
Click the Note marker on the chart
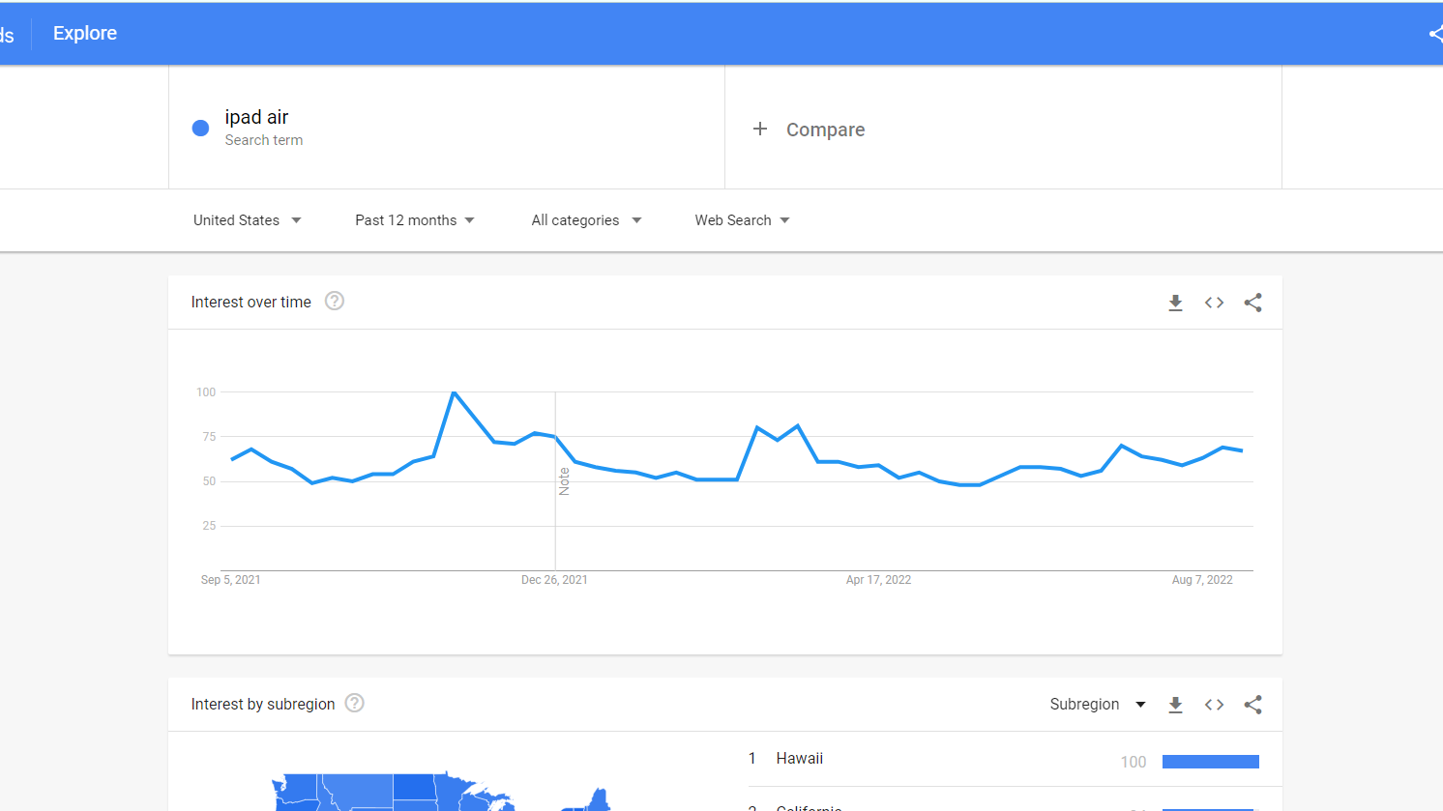click(x=564, y=481)
